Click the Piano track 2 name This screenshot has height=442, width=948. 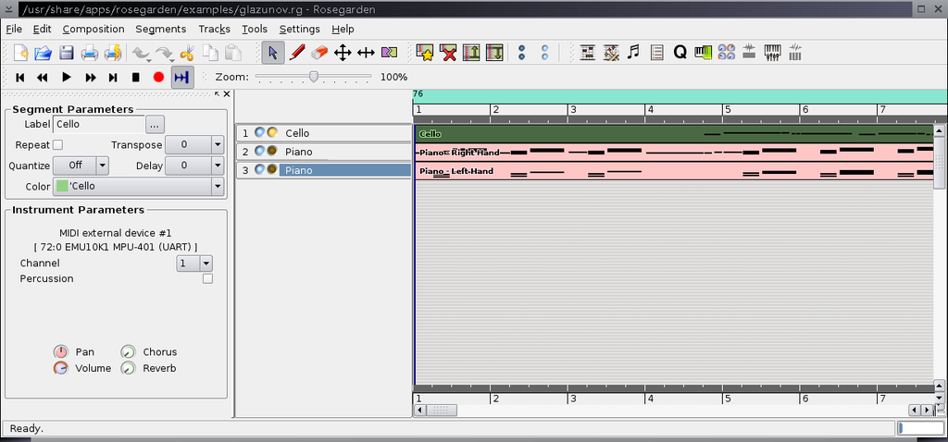click(x=298, y=152)
